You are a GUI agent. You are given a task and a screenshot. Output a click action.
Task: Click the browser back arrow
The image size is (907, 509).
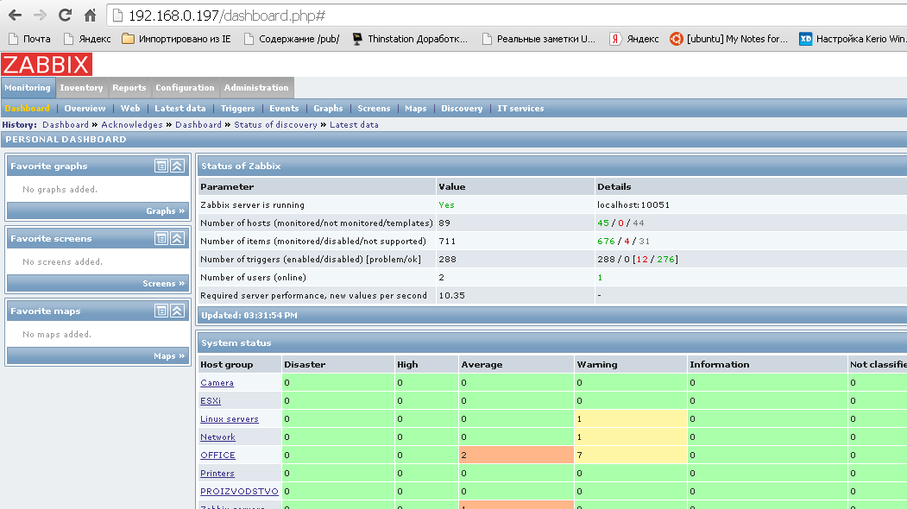pyautogui.click(x=15, y=16)
